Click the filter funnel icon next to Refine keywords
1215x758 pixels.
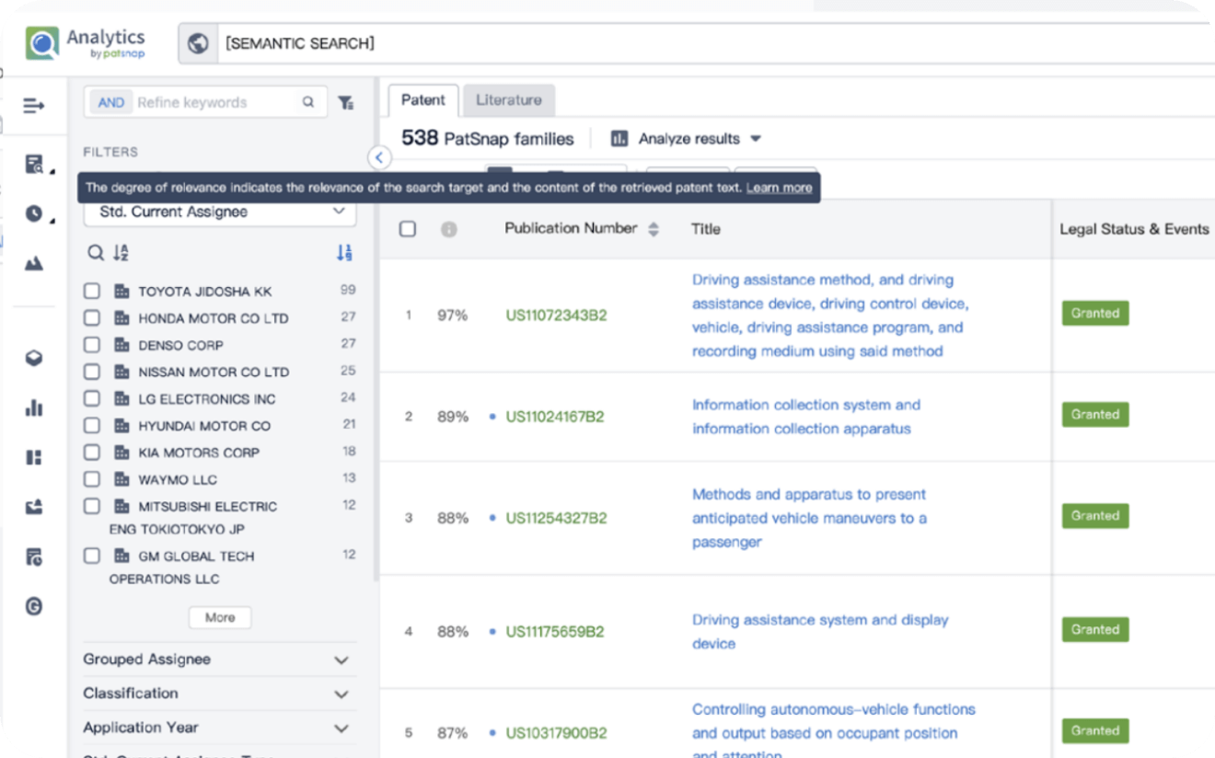(x=346, y=103)
